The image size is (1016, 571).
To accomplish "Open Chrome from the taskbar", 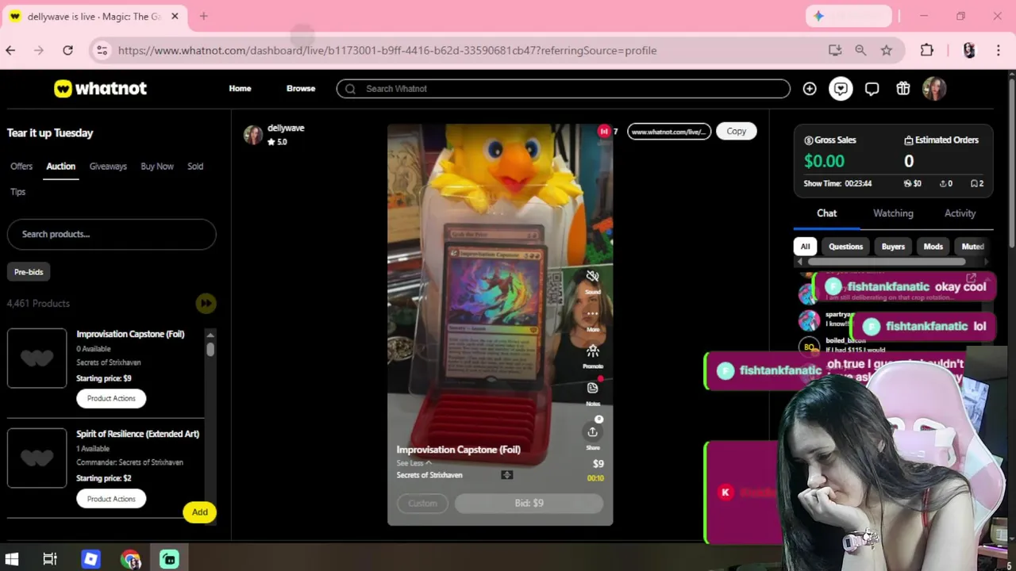I will tap(130, 559).
